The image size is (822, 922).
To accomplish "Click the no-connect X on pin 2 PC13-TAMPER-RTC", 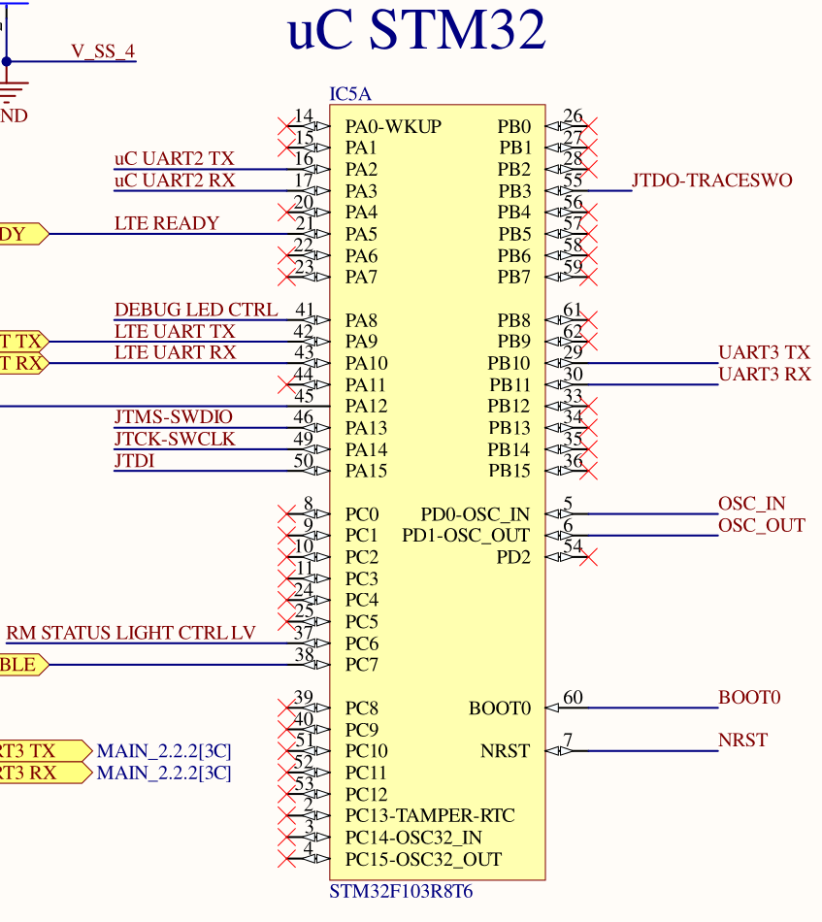I will pos(287,815).
